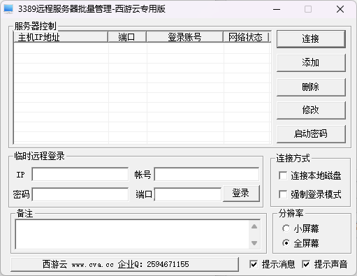
Task: Click the 备注 scrollbar down arrow
Action: (x=254, y=243)
